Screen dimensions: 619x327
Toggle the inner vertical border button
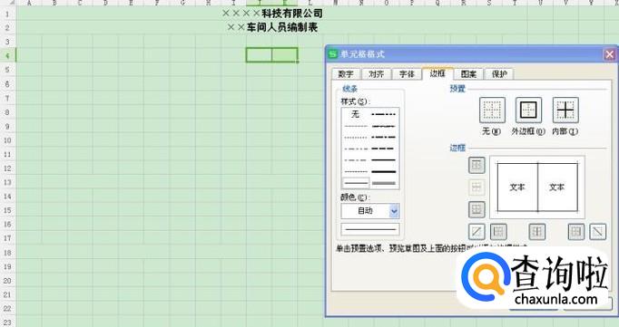tap(537, 232)
